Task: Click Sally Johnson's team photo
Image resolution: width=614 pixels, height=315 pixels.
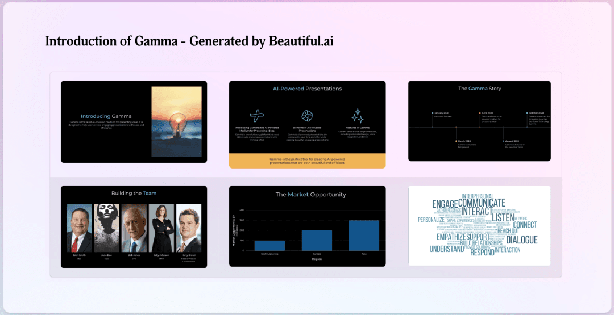Action: 161,228
